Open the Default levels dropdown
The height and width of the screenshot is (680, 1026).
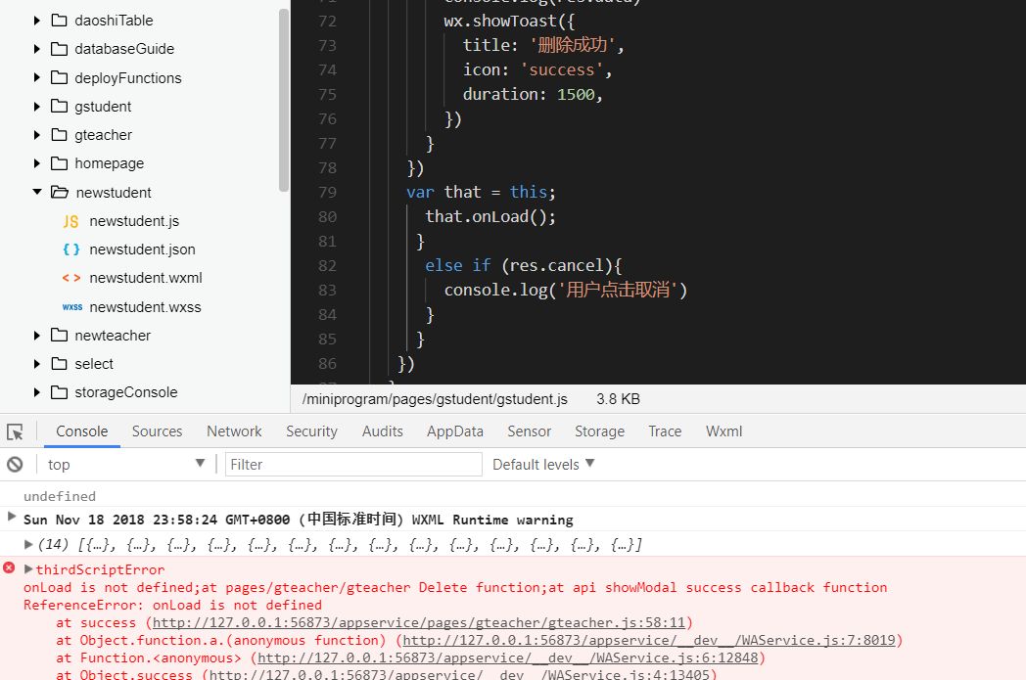click(x=543, y=464)
